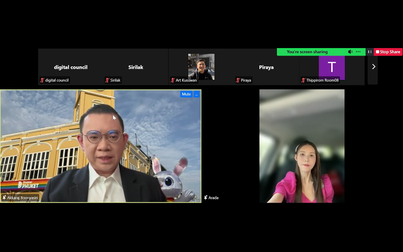Click the small Piraya name label
Viewport: 403px width, 252px height.
tap(246, 80)
